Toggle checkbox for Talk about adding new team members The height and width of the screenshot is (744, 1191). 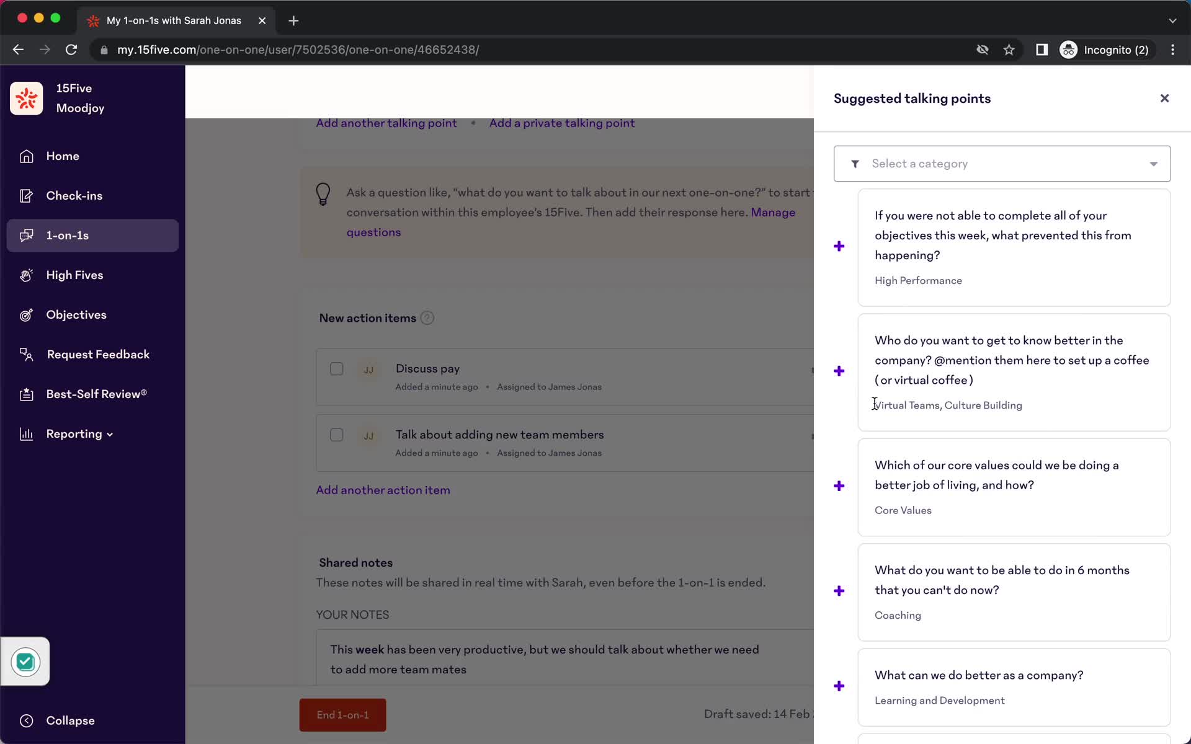(337, 435)
